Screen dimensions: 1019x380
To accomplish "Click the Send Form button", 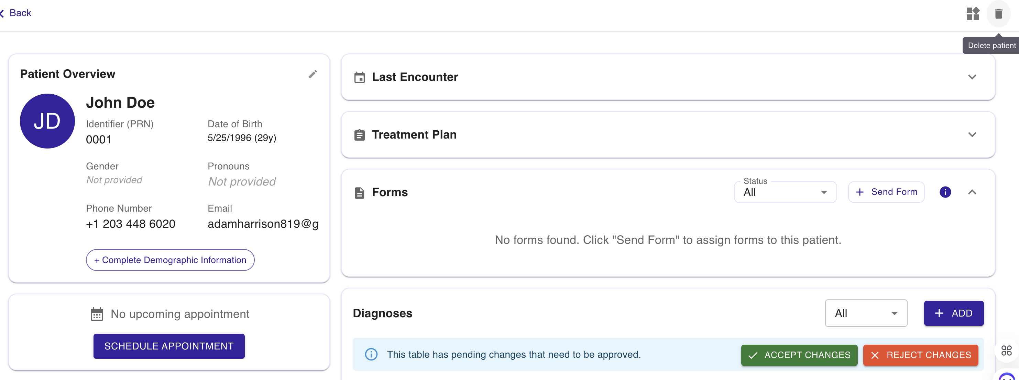I will click(x=886, y=192).
